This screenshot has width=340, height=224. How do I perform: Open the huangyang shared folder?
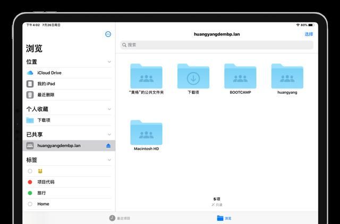pyautogui.click(x=287, y=76)
